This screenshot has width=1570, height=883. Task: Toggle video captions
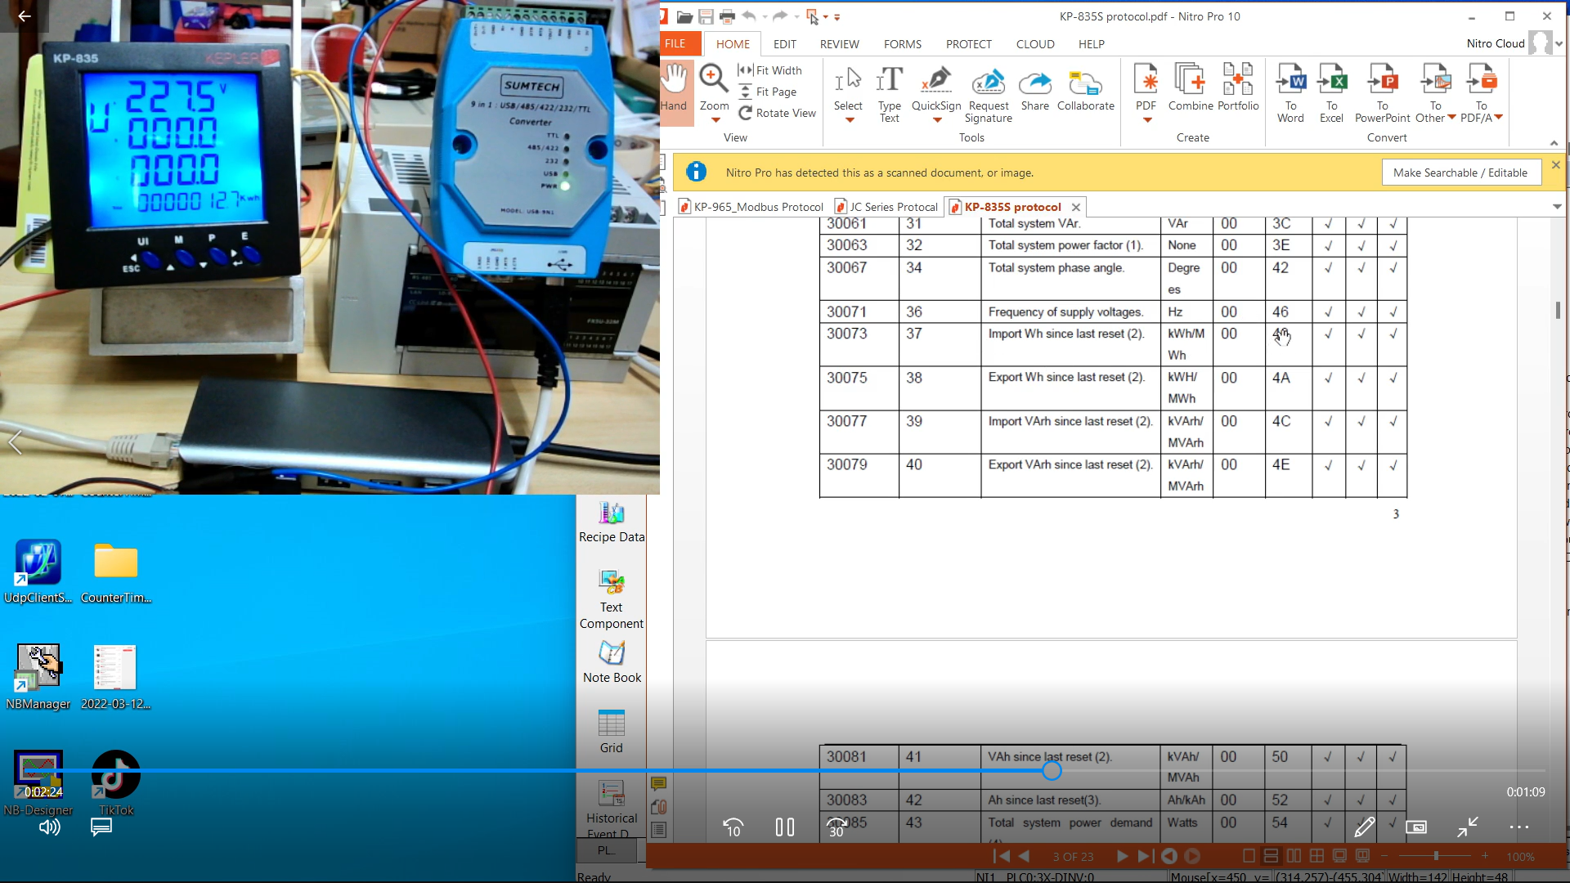tap(101, 827)
